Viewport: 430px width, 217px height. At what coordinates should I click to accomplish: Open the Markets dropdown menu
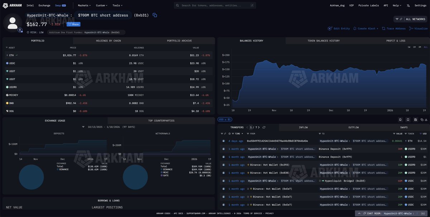click(84, 5)
